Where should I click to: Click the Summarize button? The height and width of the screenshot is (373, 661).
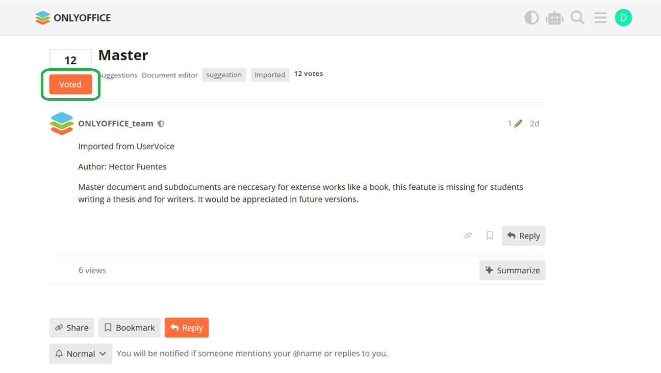513,270
